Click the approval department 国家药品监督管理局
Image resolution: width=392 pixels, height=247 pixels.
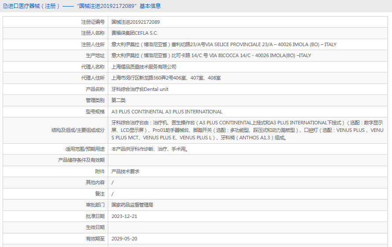[132, 205]
